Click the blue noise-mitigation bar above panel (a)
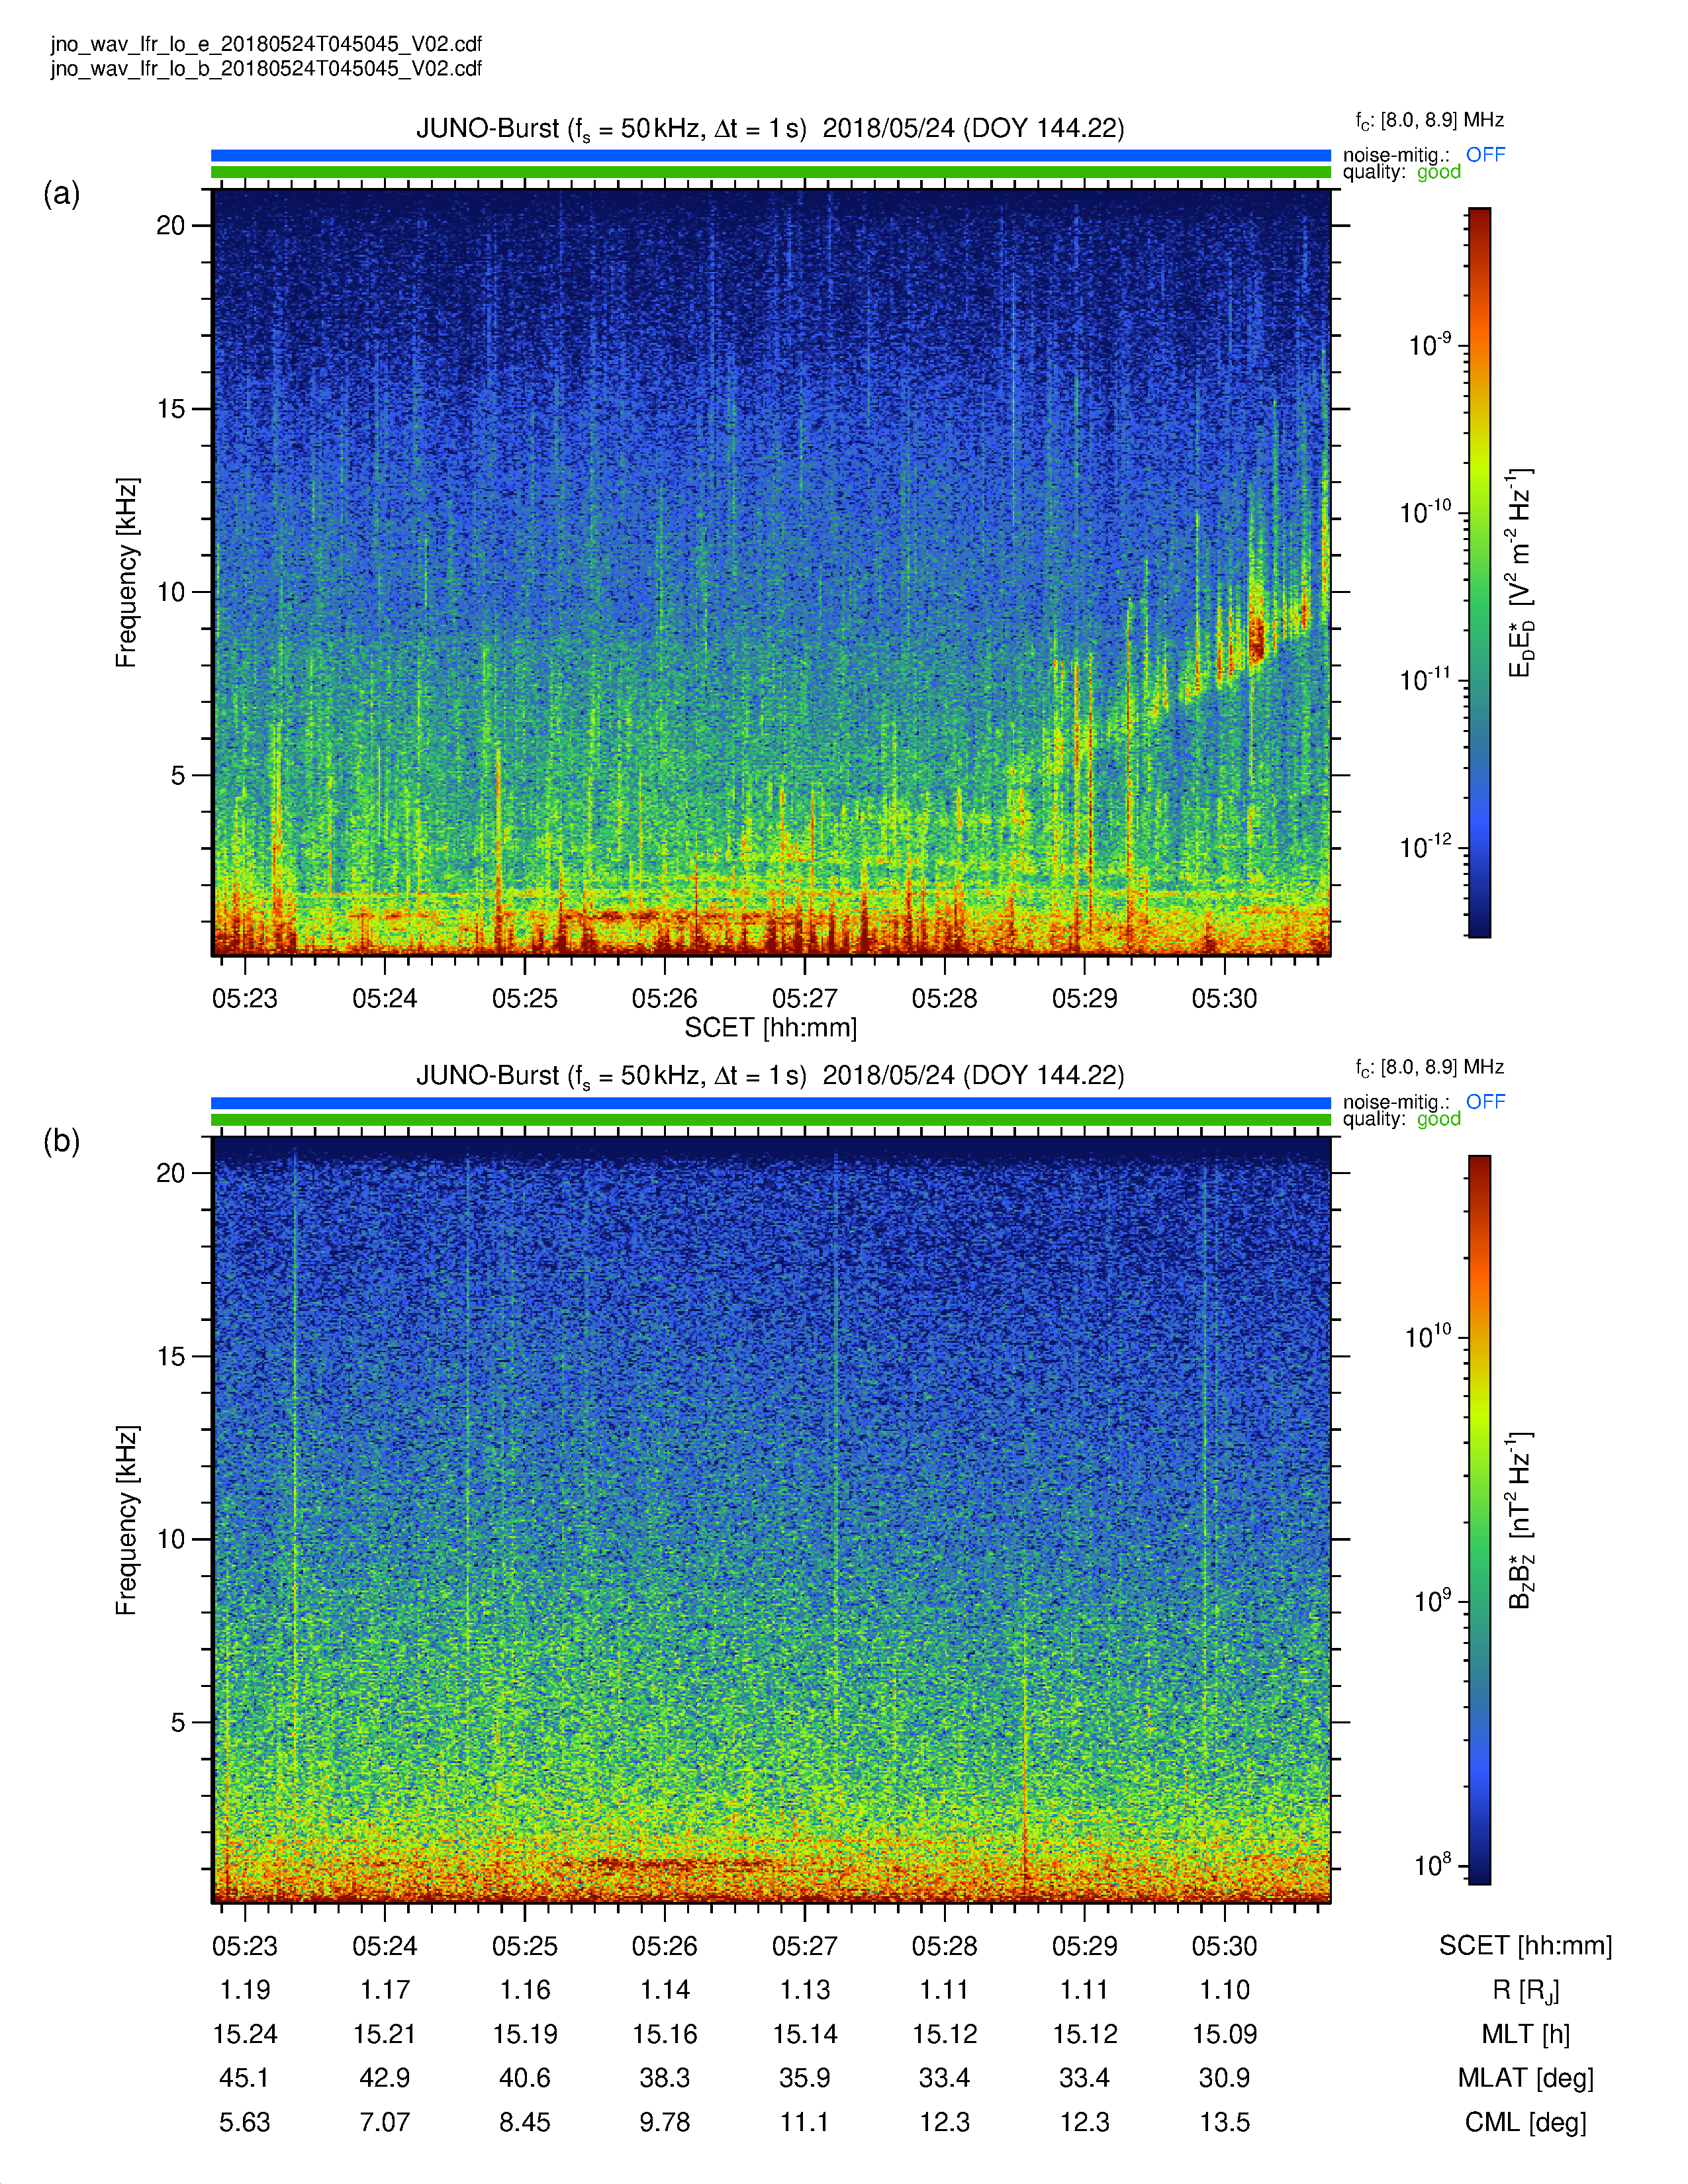Screen dimensions: 1688x2184 (x=770, y=155)
